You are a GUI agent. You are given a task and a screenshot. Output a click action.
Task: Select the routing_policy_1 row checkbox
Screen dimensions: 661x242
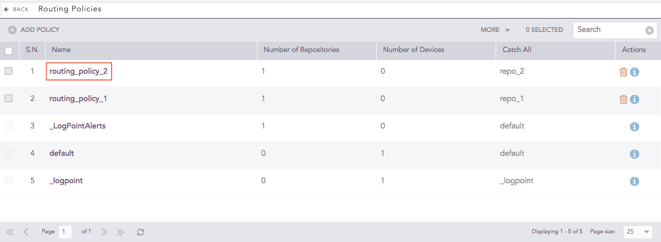8,99
